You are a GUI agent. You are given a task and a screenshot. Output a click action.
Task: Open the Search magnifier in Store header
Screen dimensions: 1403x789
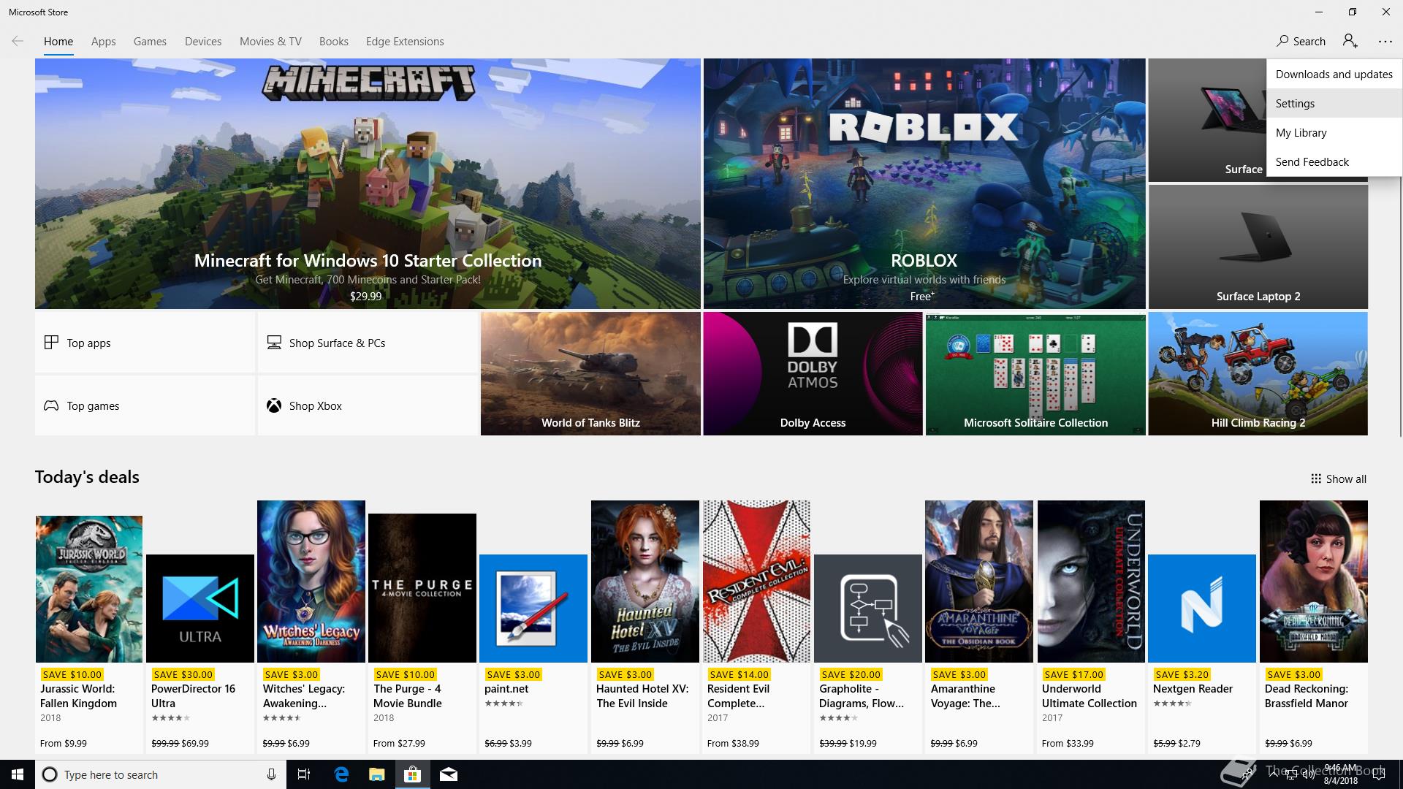click(x=1301, y=42)
